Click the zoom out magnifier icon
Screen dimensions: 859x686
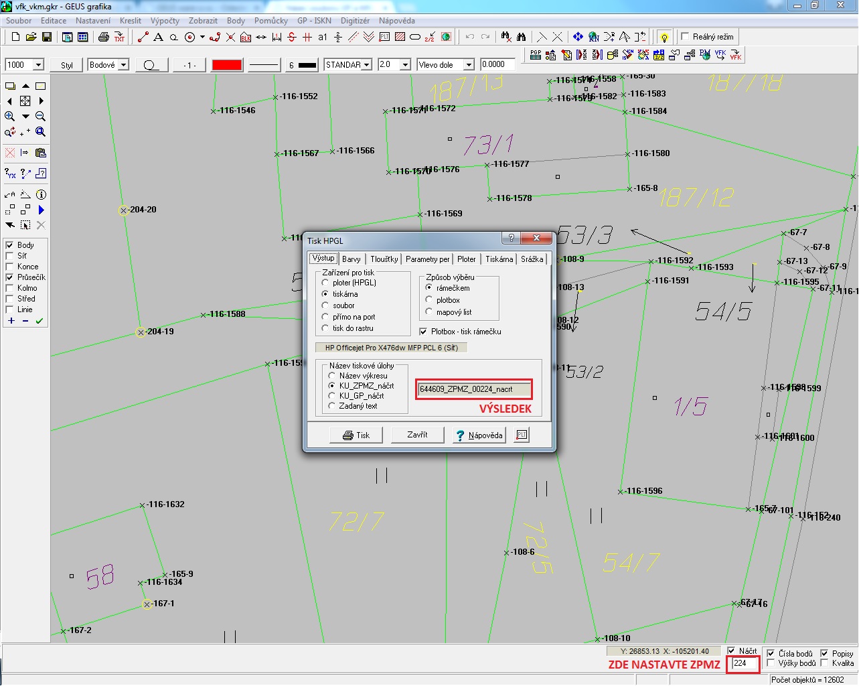40,117
